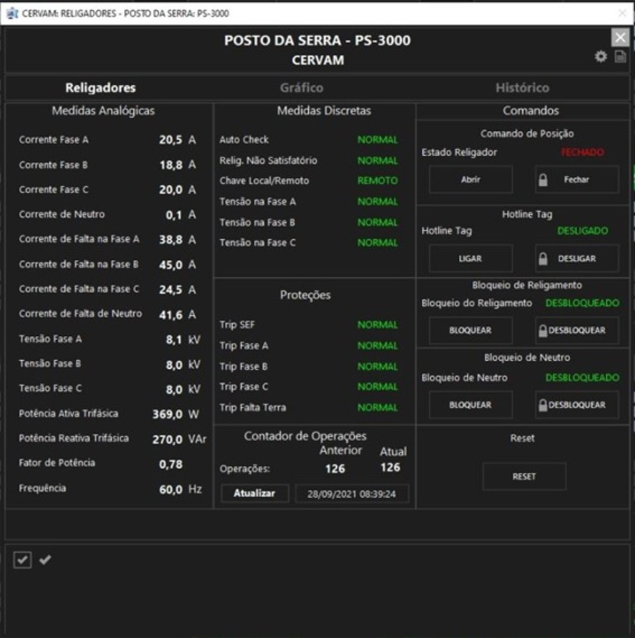The image size is (635, 638).
Task: Click the 28/09/2021 08:39:24 timestamp field
Action: (352, 494)
